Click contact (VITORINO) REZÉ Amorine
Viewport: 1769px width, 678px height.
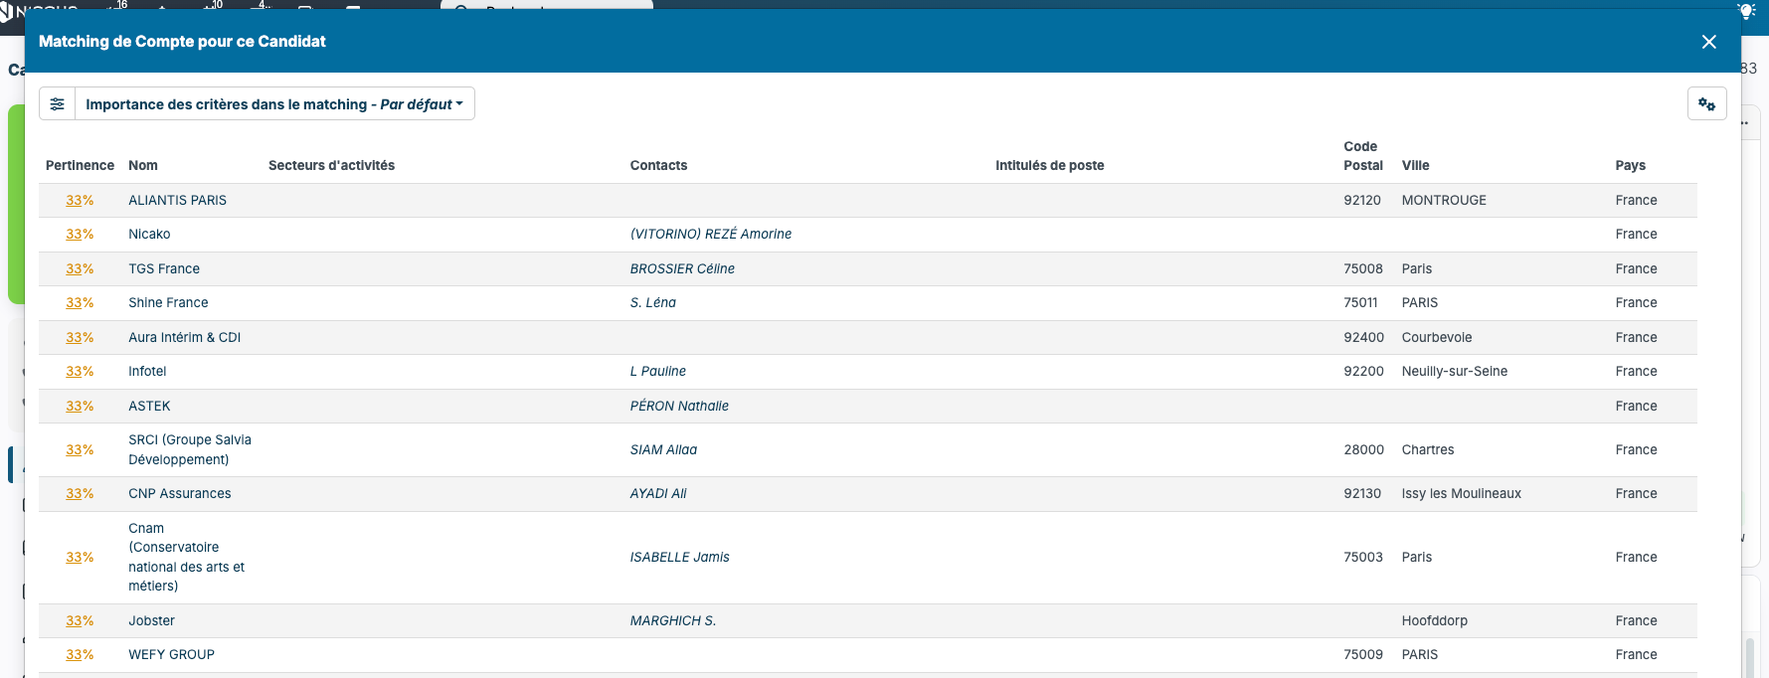tap(711, 234)
